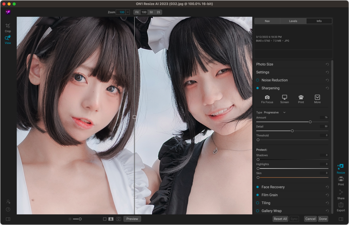Click Reset All
The image size is (349, 225).
[x=280, y=219]
